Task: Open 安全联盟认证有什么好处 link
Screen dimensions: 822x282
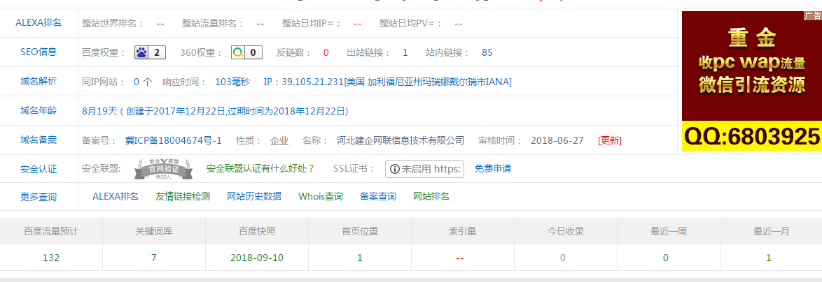Action: click(x=260, y=169)
